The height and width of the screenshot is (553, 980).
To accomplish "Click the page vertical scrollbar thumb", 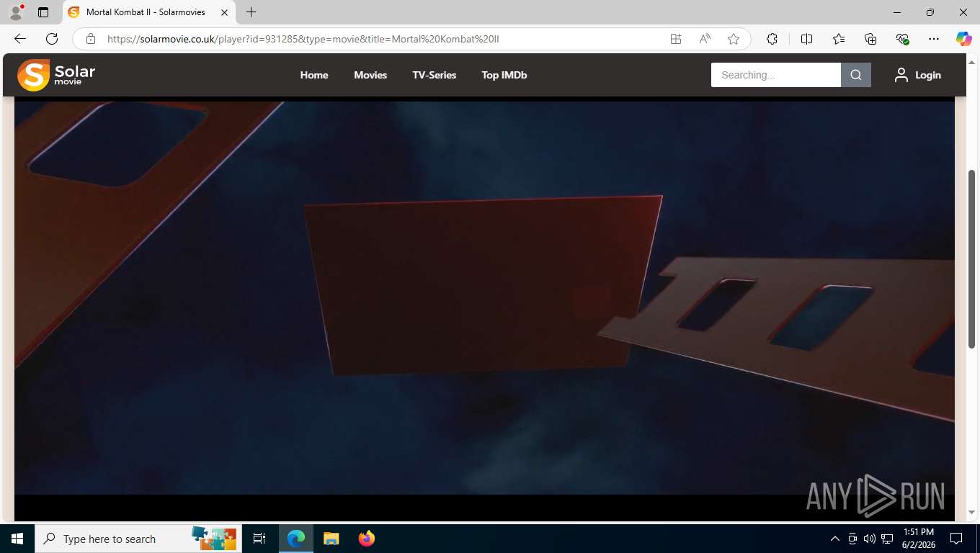I will click(972, 260).
